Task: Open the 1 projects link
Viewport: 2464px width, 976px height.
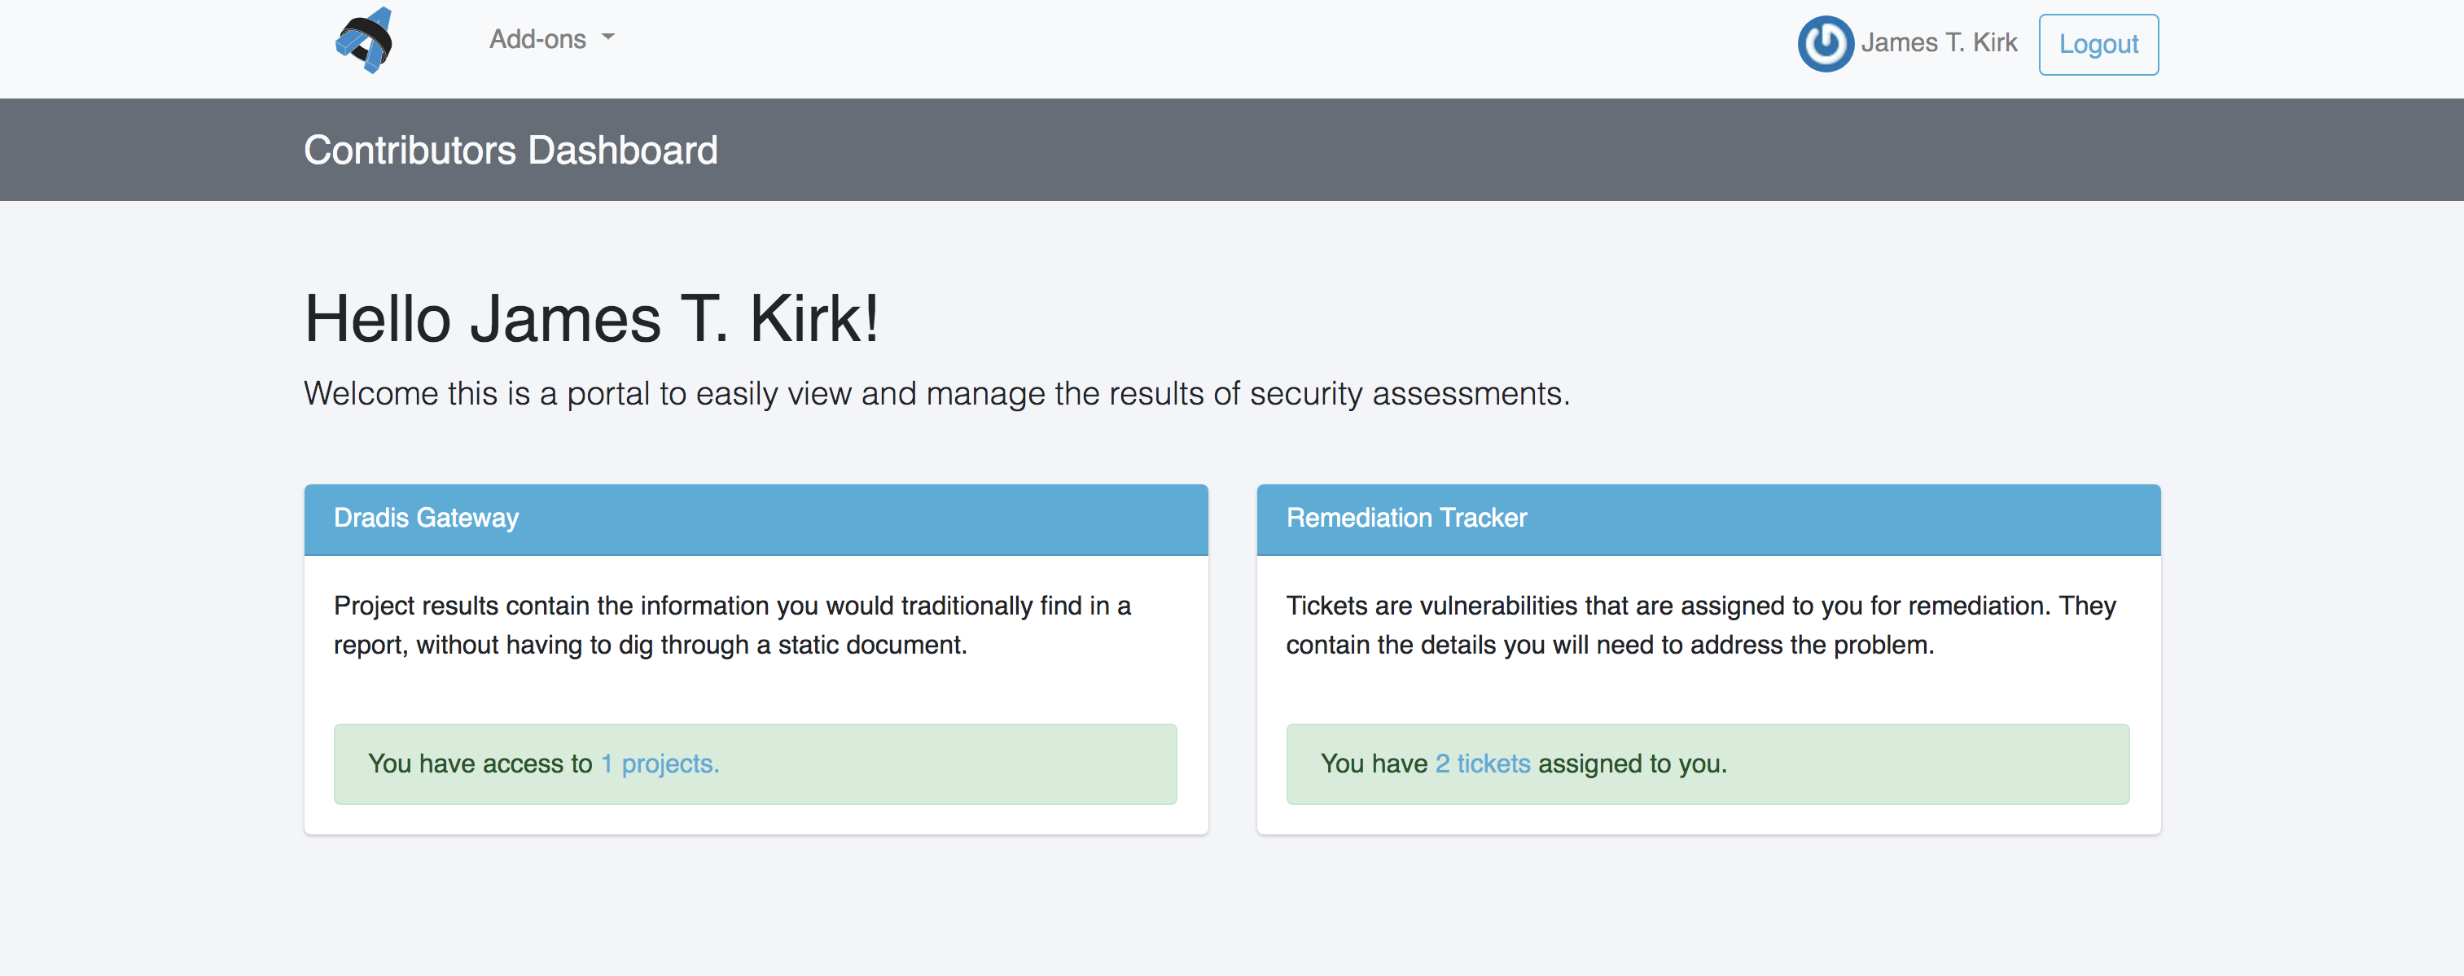Action: 659,764
